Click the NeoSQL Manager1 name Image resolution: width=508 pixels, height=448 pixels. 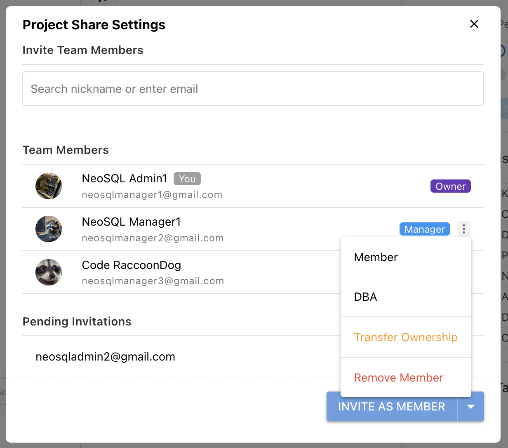(x=132, y=222)
